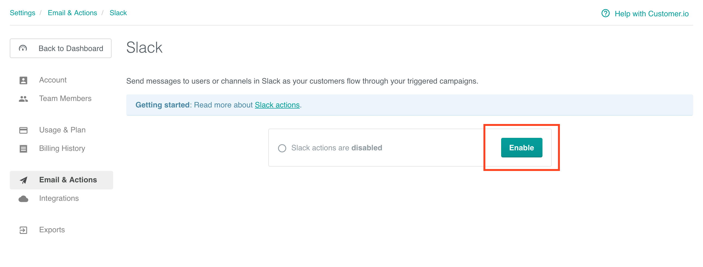The width and height of the screenshot is (703, 267).
Task: Click the Integrations cloud icon
Action: pyautogui.click(x=23, y=199)
